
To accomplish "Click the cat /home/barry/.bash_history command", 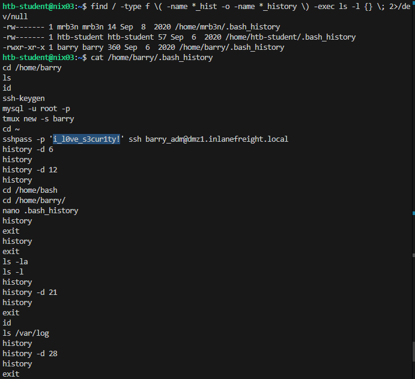I will [x=152, y=58].
